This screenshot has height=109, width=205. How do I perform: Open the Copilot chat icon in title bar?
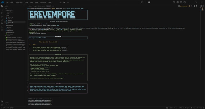click(142, 2)
